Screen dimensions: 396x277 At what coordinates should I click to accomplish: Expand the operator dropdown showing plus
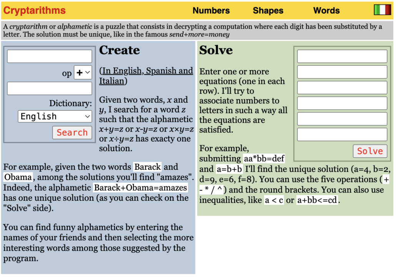click(x=83, y=72)
